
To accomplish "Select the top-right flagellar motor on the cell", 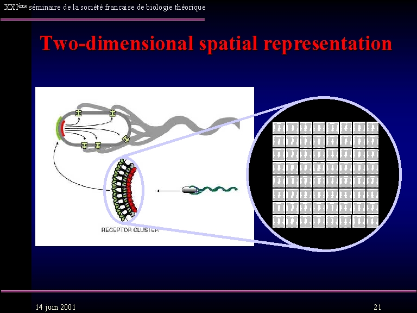I will (112, 113).
